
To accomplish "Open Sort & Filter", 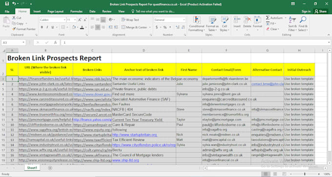I will (x=292, y=24).
